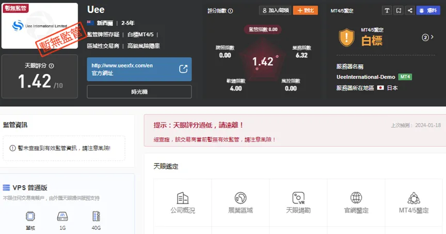The image size is (446, 234).
Task: Click the 白標MT4/5 tag
Action: tap(140, 34)
